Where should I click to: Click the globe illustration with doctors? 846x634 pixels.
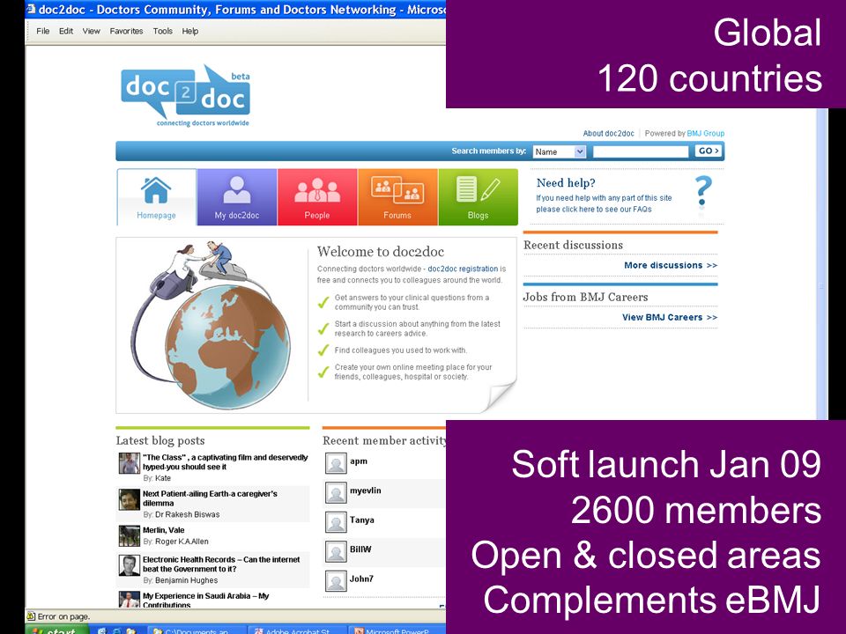[x=211, y=325]
